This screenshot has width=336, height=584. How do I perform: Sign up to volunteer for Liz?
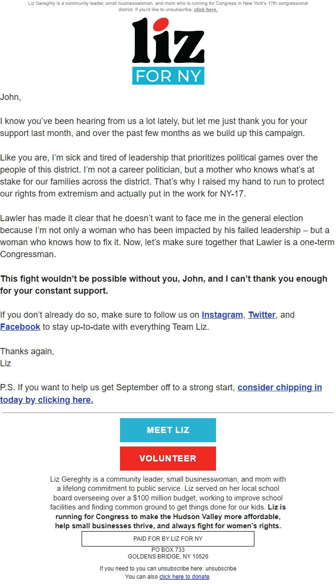168,458
